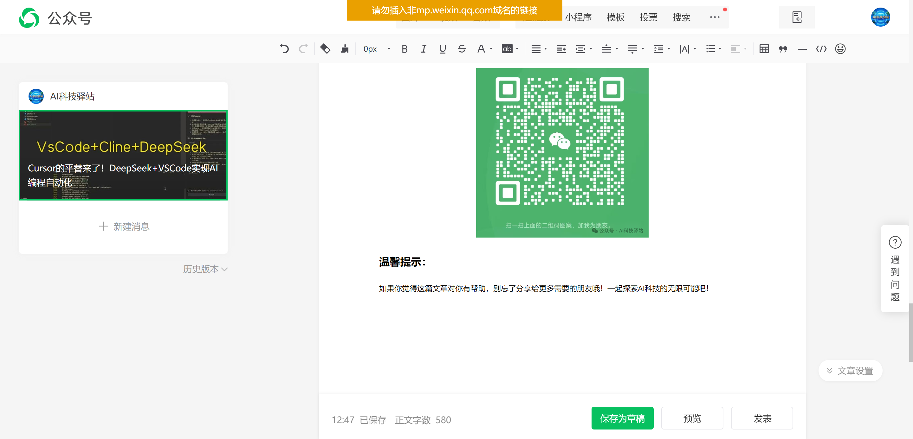Image resolution: width=913 pixels, height=439 pixels.
Task: Click the redo arrow icon
Action: pyautogui.click(x=303, y=49)
